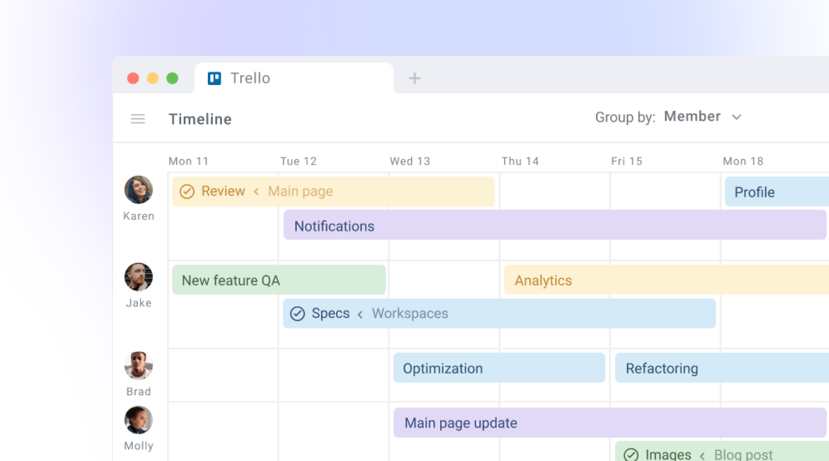The width and height of the screenshot is (829, 461).
Task: Click Karen's avatar photo
Action: click(x=138, y=190)
